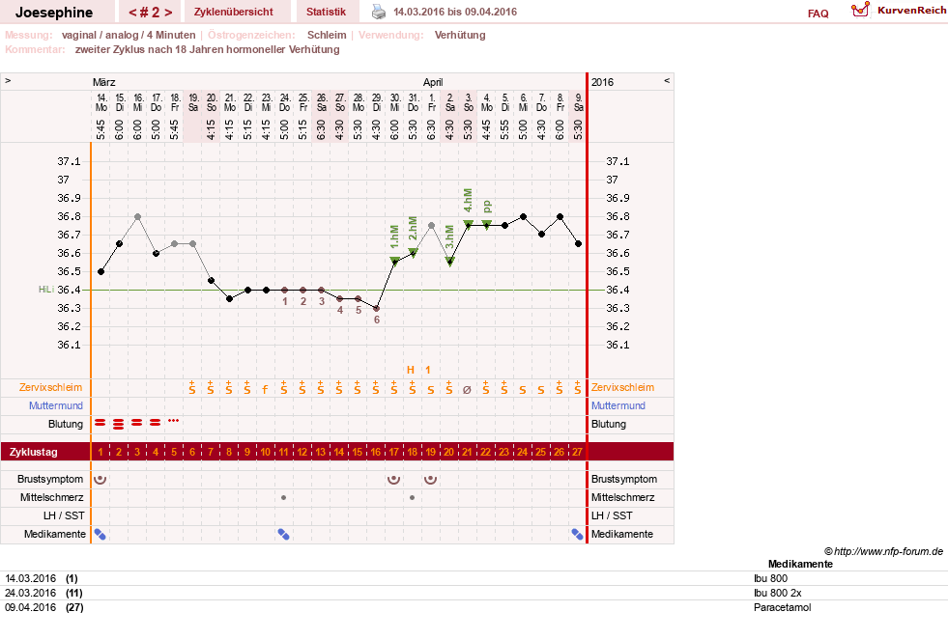
Task: Go to previous cycle with the left arrow
Action: pyautogui.click(x=132, y=13)
